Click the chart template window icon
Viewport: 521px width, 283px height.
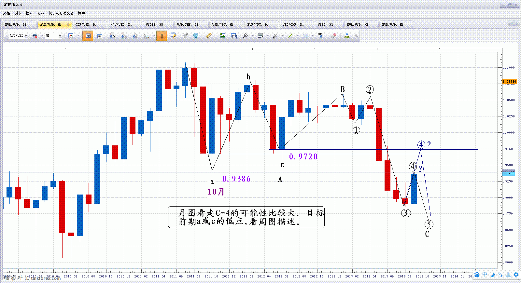pyautogui.click(x=234, y=36)
